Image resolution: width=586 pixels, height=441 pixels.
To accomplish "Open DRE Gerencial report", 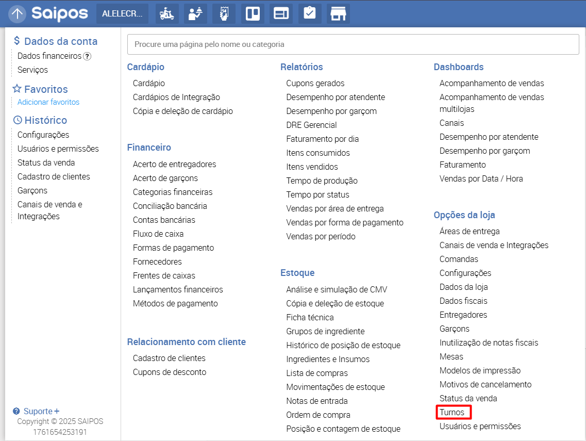I will click(311, 125).
